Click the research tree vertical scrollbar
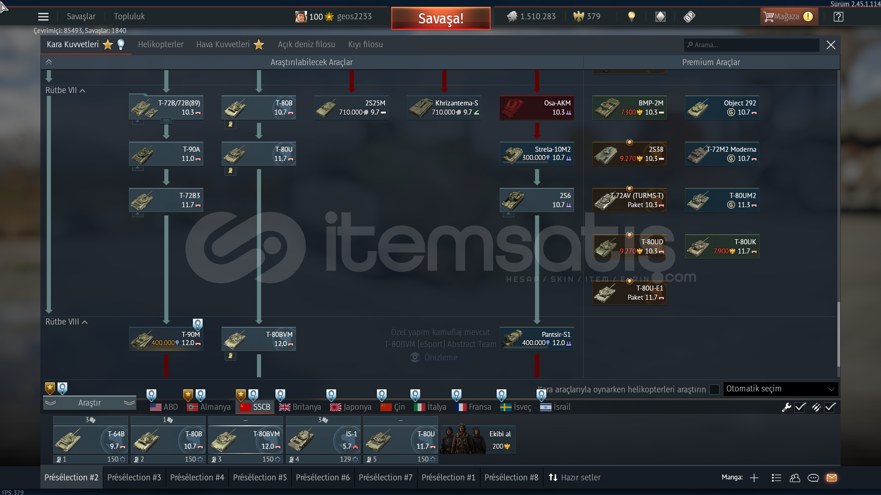This screenshot has width=881, height=495. pyautogui.click(x=838, y=334)
